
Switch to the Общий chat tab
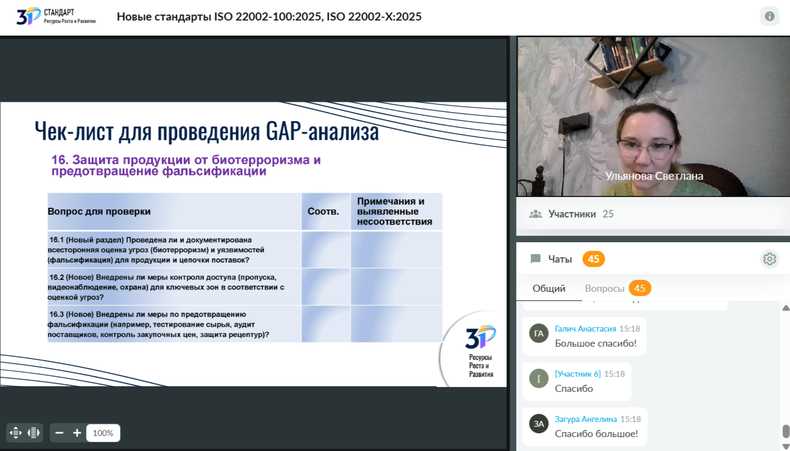(x=549, y=288)
